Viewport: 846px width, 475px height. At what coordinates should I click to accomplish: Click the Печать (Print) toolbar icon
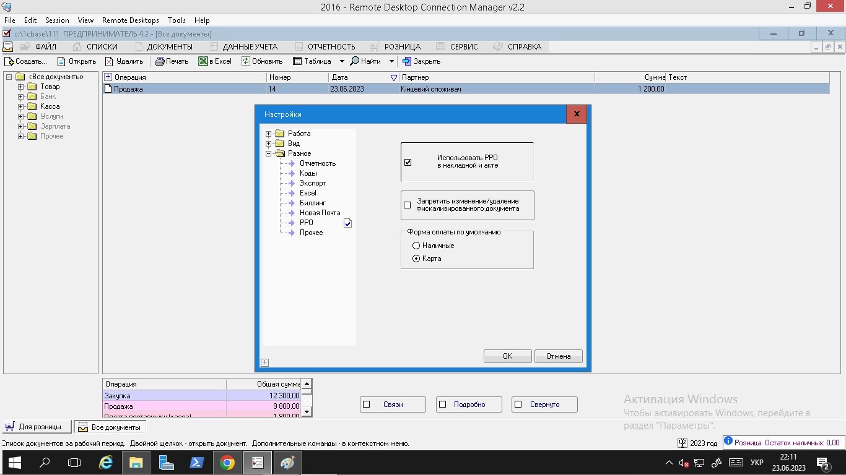(x=159, y=61)
